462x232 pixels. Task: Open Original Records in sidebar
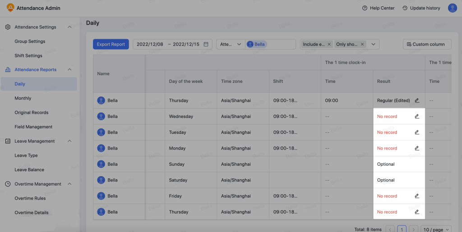pos(31,113)
